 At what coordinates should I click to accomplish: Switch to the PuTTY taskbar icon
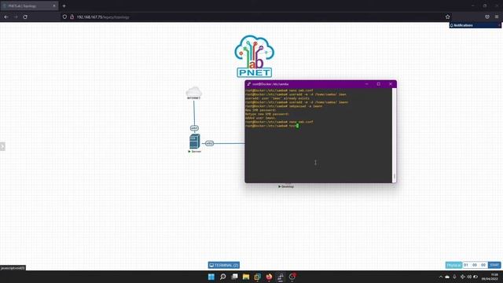(x=281, y=277)
